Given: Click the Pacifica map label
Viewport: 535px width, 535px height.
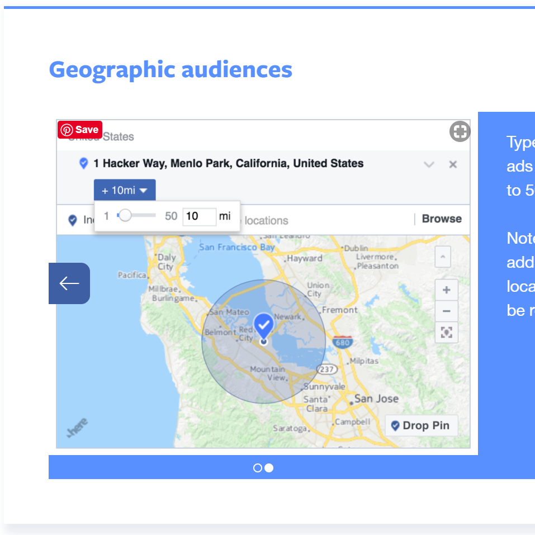Looking at the screenshot, I should pyautogui.click(x=132, y=275).
